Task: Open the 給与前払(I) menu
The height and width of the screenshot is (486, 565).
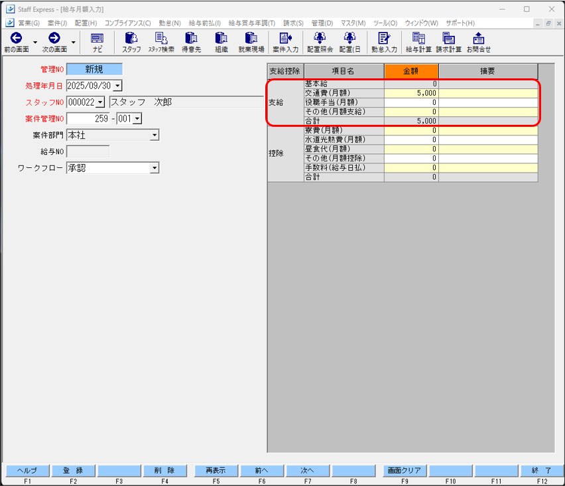Action: click(x=204, y=23)
